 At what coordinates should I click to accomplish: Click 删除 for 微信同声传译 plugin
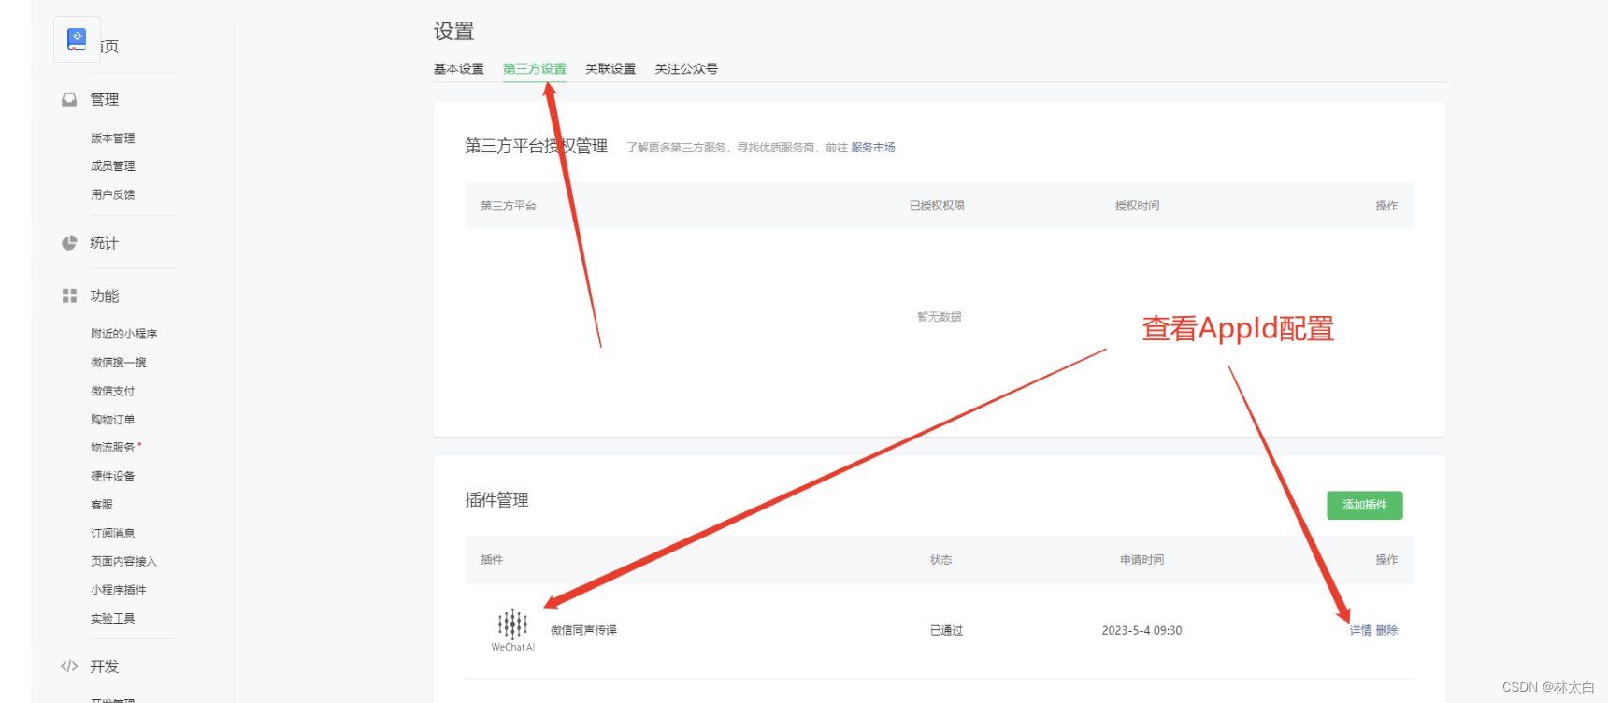[x=1386, y=631]
